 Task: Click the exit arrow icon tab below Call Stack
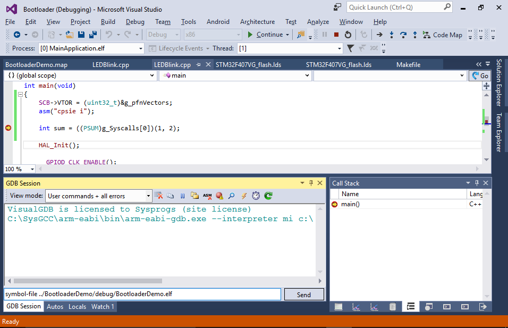pos(482,307)
